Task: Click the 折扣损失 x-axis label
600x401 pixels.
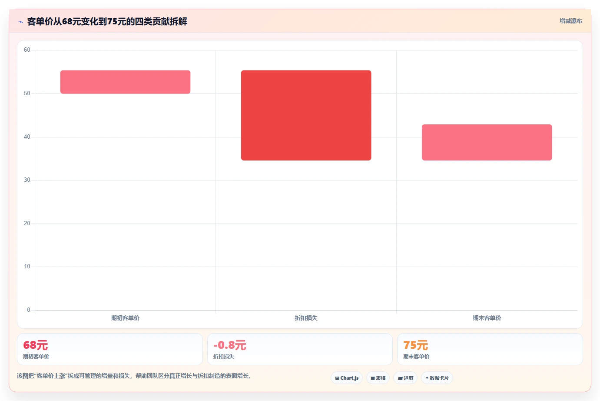Action: coord(306,318)
